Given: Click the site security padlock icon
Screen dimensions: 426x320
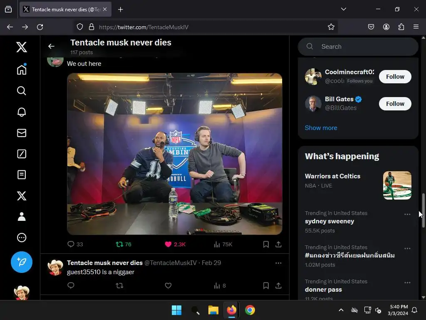Looking at the screenshot, I should click(92, 27).
